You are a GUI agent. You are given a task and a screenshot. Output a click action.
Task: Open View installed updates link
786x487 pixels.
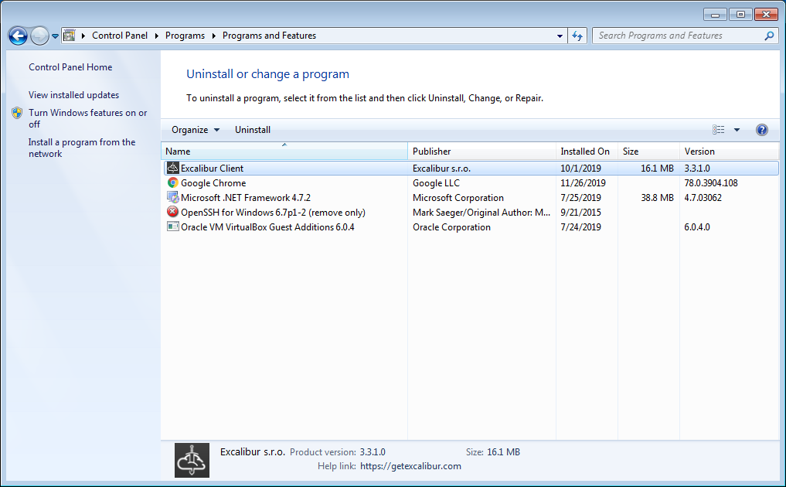click(73, 95)
